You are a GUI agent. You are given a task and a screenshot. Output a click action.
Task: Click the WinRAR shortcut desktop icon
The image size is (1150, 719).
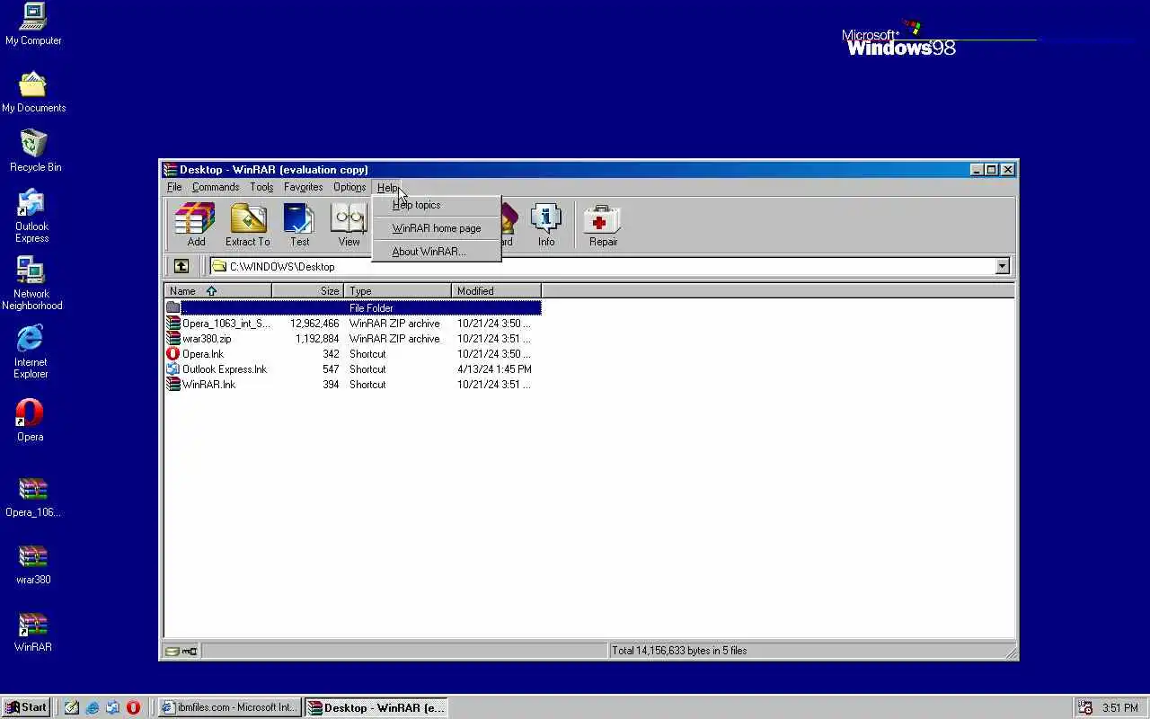(x=33, y=631)
